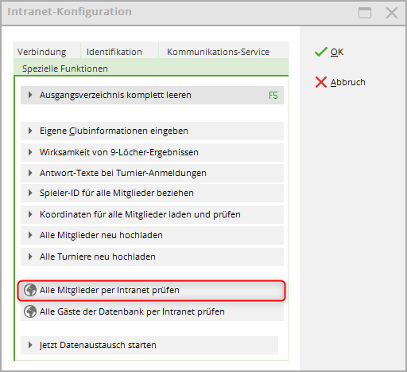Open the Identifikation tab

pyautogui.click(x=114, y=52)
